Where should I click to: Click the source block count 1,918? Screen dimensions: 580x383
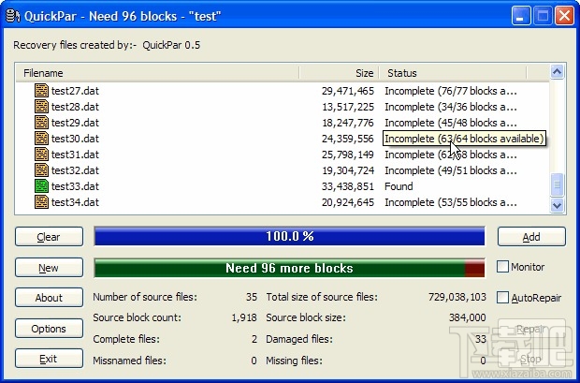(244, 317)
